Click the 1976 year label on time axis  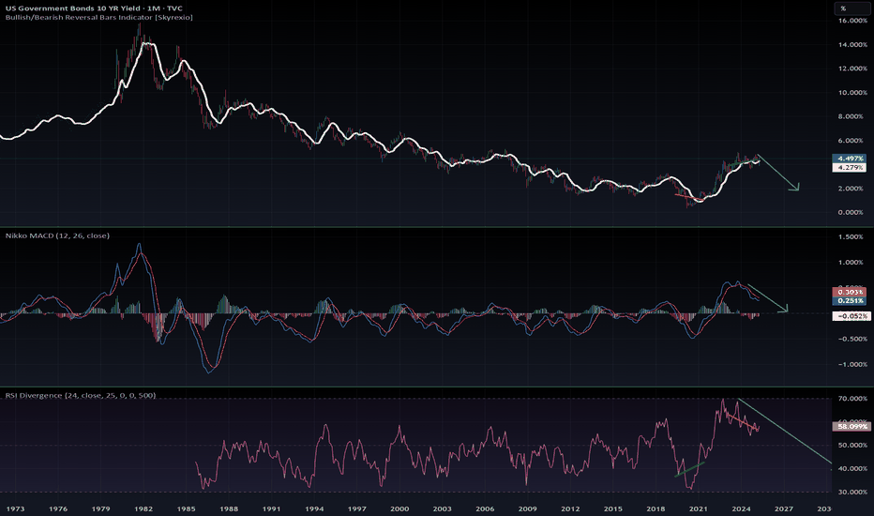[x=58, y=508]
